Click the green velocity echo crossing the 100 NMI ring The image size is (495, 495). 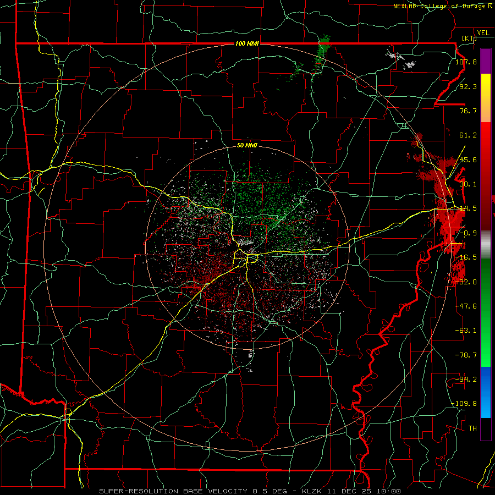321,54
